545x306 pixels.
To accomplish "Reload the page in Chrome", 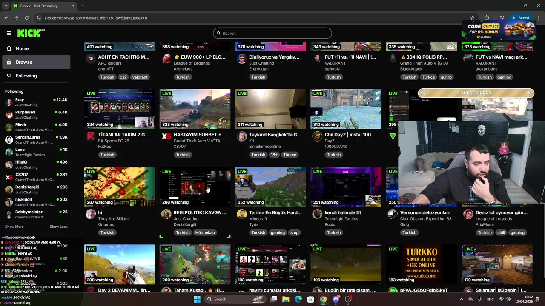I will coord(26,18).
